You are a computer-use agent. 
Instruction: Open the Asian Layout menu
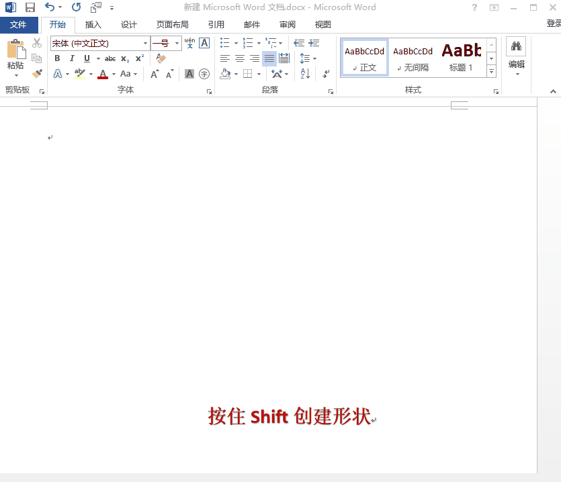[279, 74]
